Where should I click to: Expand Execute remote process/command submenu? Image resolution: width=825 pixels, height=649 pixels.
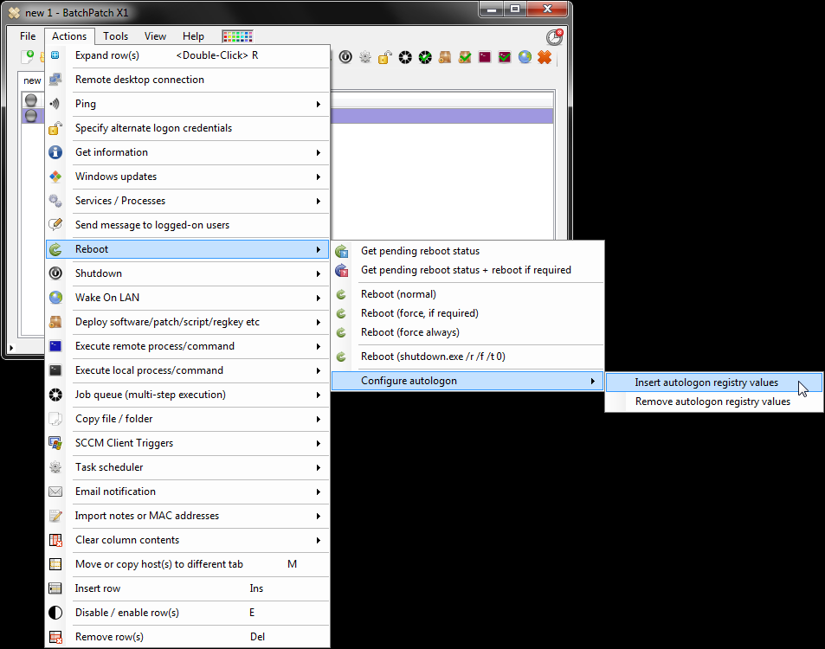click(x=187, y=345)
